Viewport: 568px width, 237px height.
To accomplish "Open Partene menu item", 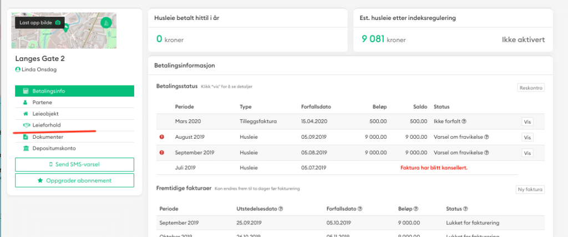I will coord(74,103).
